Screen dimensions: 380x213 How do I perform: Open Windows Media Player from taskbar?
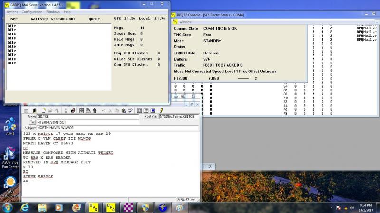(x=59, y=208)
